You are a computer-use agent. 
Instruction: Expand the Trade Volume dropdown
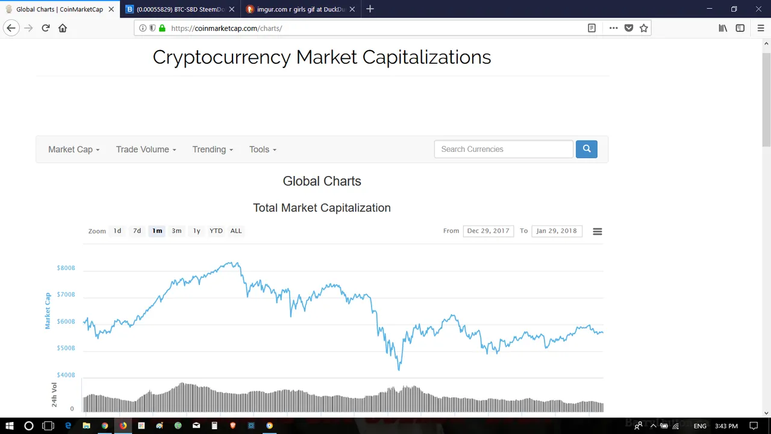(146, 149)
